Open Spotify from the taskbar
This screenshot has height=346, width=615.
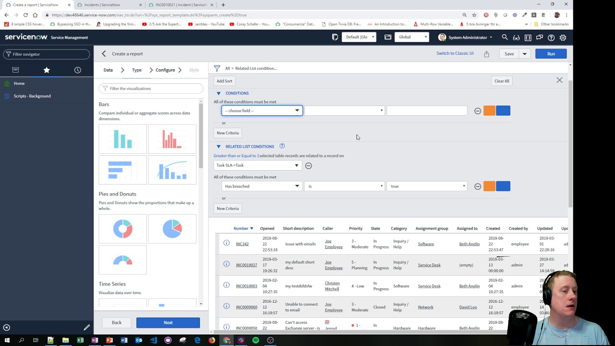256,340
